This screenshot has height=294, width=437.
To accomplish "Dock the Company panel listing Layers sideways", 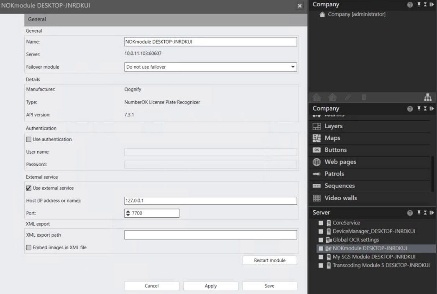I will coord(432,108).
